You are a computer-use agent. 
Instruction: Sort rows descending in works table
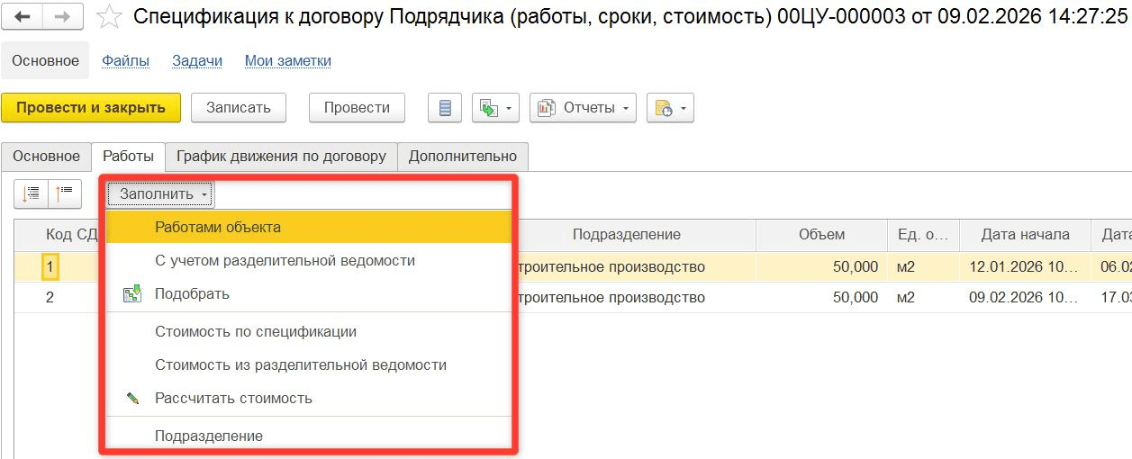point(65,193)
